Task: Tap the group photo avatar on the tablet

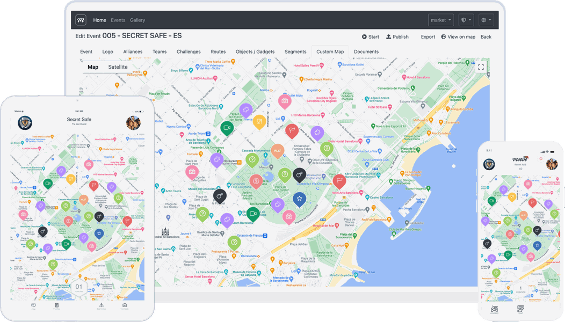Action: coord(133,123)
